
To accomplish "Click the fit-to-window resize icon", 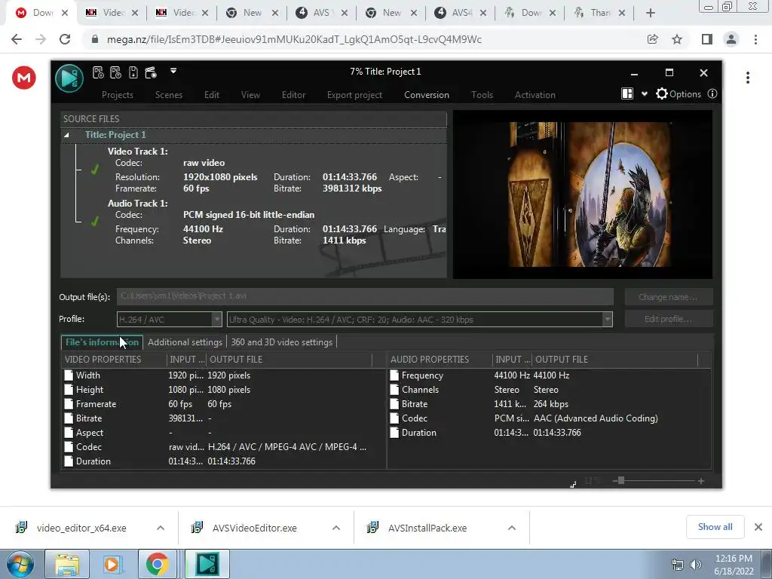I will tap(573, 485).
